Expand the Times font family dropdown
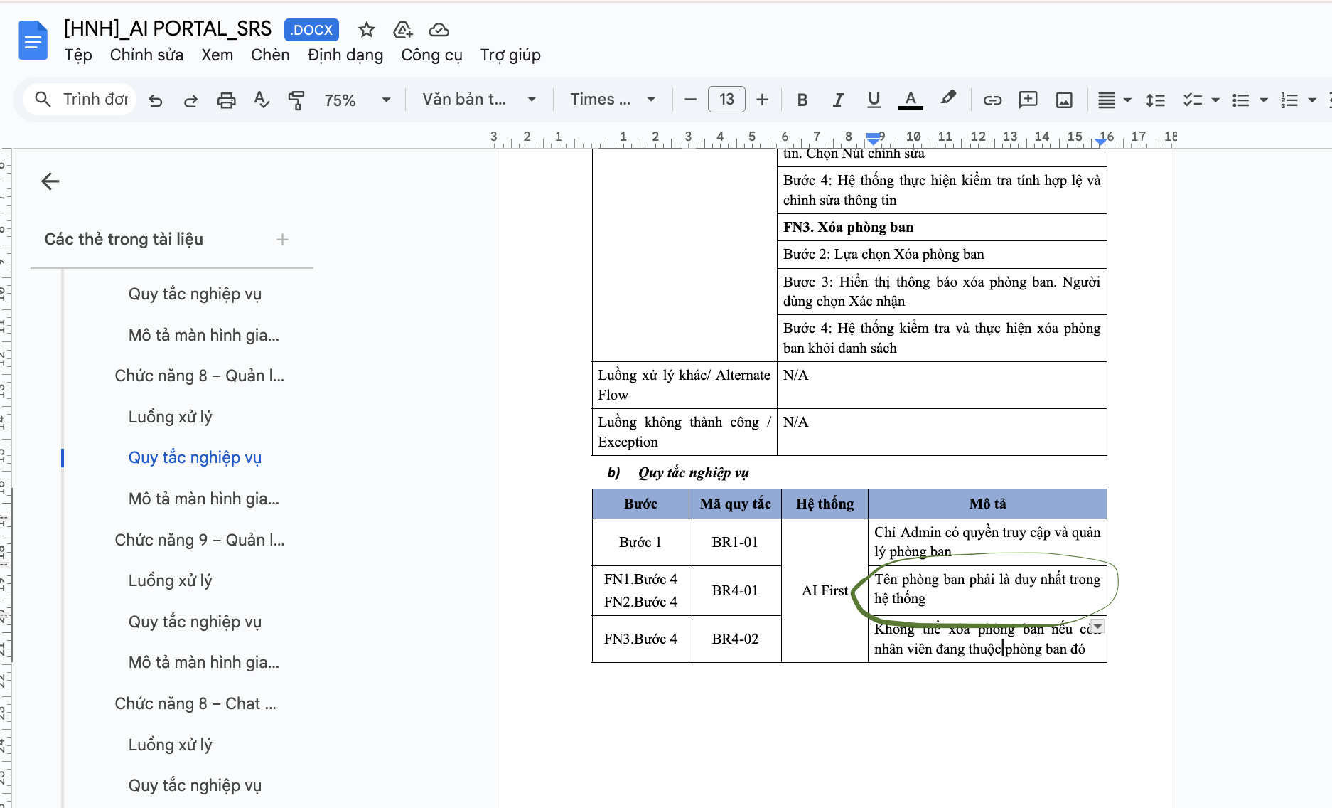This screenshot has width=1332, height=808. 613,100
